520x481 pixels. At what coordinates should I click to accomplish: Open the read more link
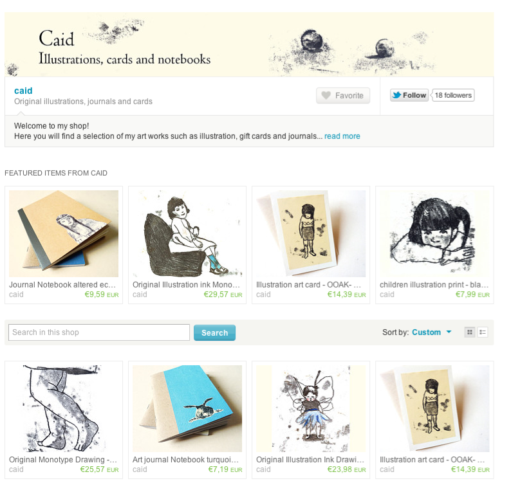342,136
